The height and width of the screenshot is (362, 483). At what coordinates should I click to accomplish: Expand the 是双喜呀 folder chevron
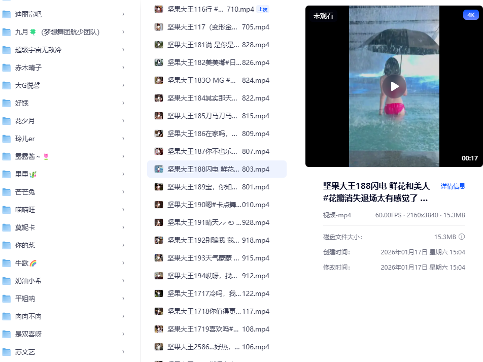tap(123, 334)
